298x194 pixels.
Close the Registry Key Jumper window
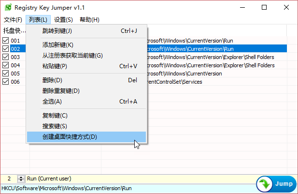(286, 7)
